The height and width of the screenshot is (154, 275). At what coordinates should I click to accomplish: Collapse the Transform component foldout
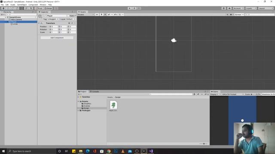pos(39,23)
